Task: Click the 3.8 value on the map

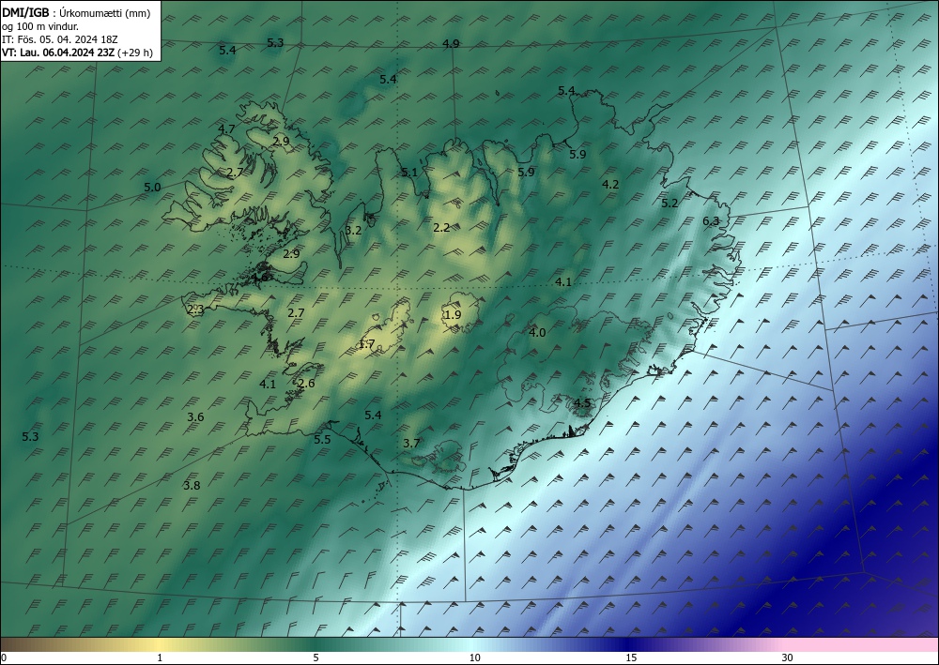Action: [192, 486]
